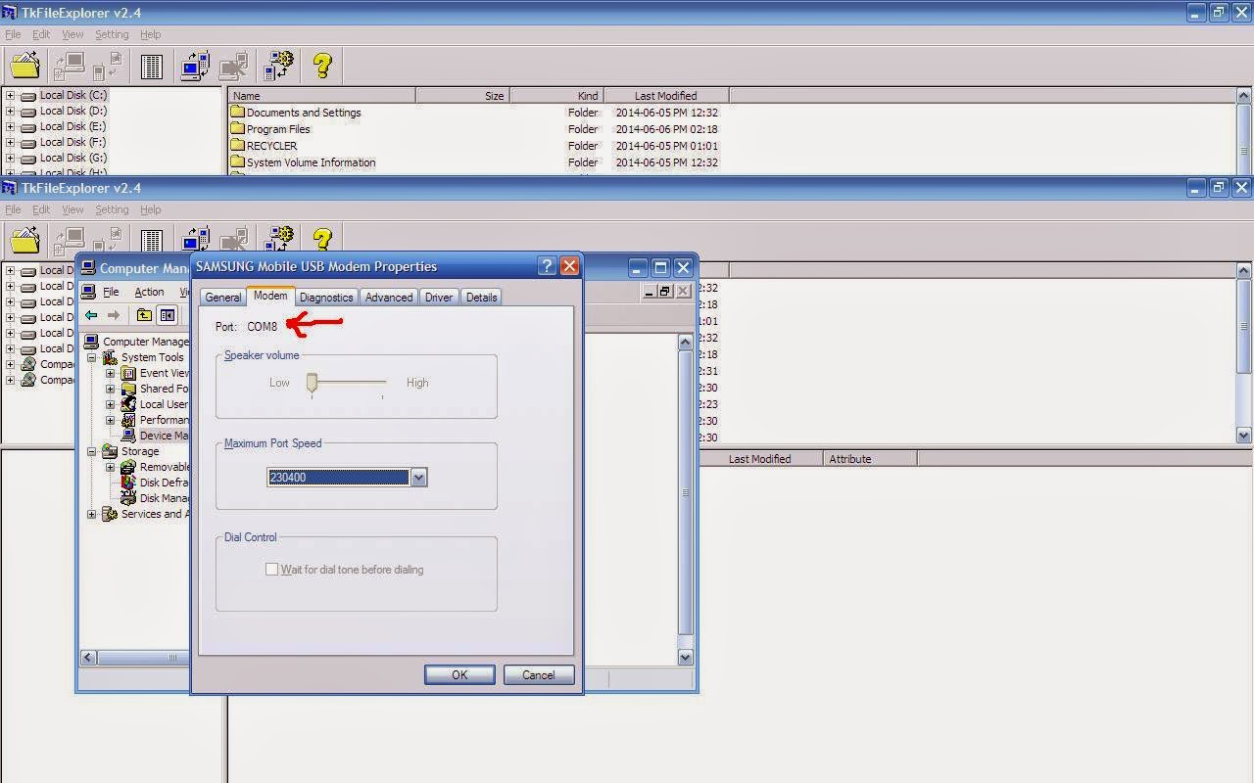Expand Local Disk (C:) in the upper window tree
The image size is (1254, 783).
point(10,95)
